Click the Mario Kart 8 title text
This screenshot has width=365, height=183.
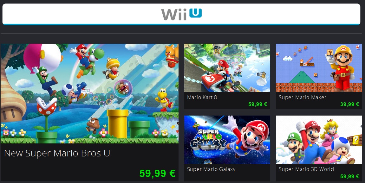(x=202, y=97)
